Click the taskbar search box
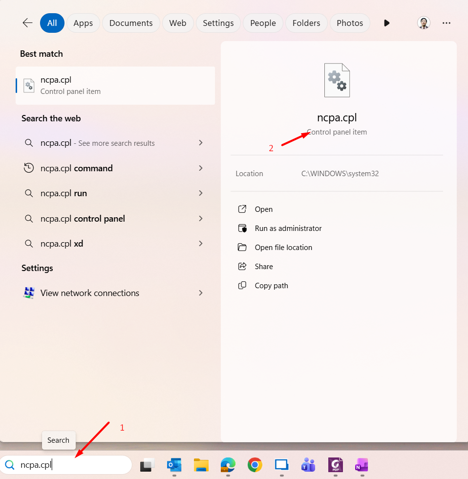Viewport: 468px width, 479px height. (68, 465)
